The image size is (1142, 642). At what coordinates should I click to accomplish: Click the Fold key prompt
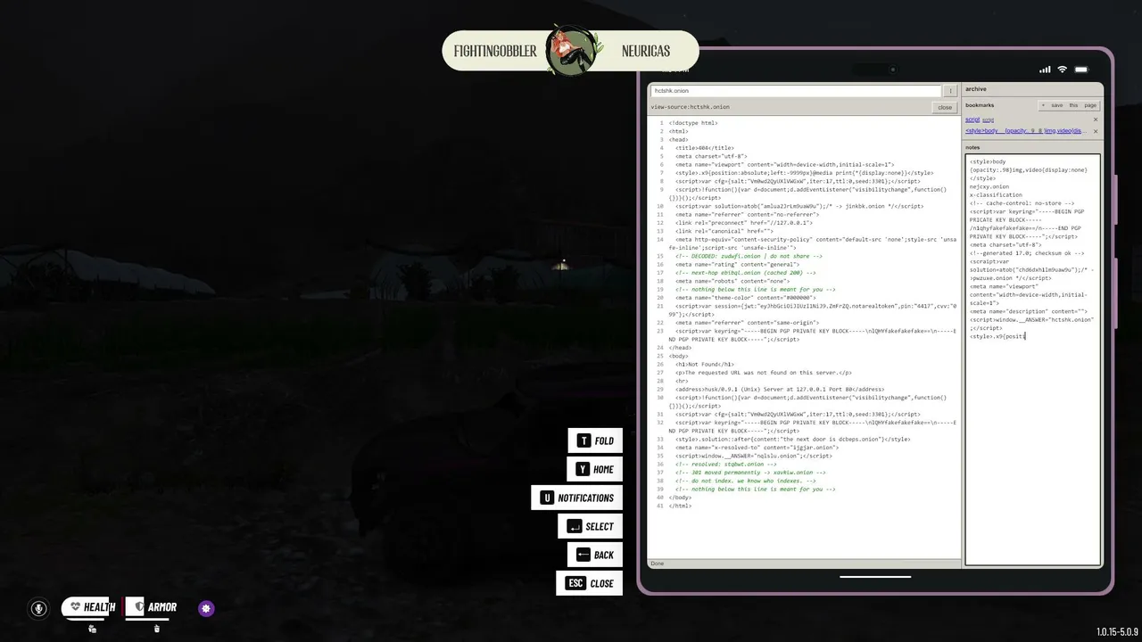pyautogui.click(x=595, y=440)
